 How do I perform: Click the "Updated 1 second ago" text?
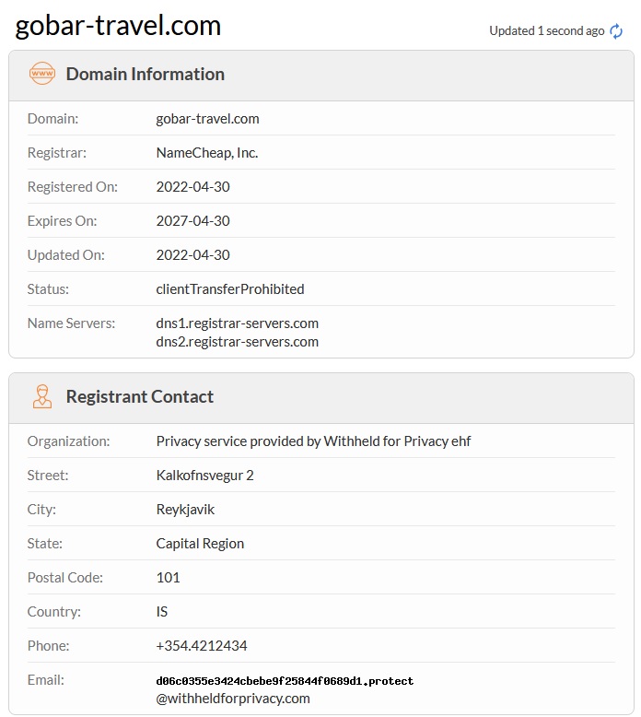546,31
